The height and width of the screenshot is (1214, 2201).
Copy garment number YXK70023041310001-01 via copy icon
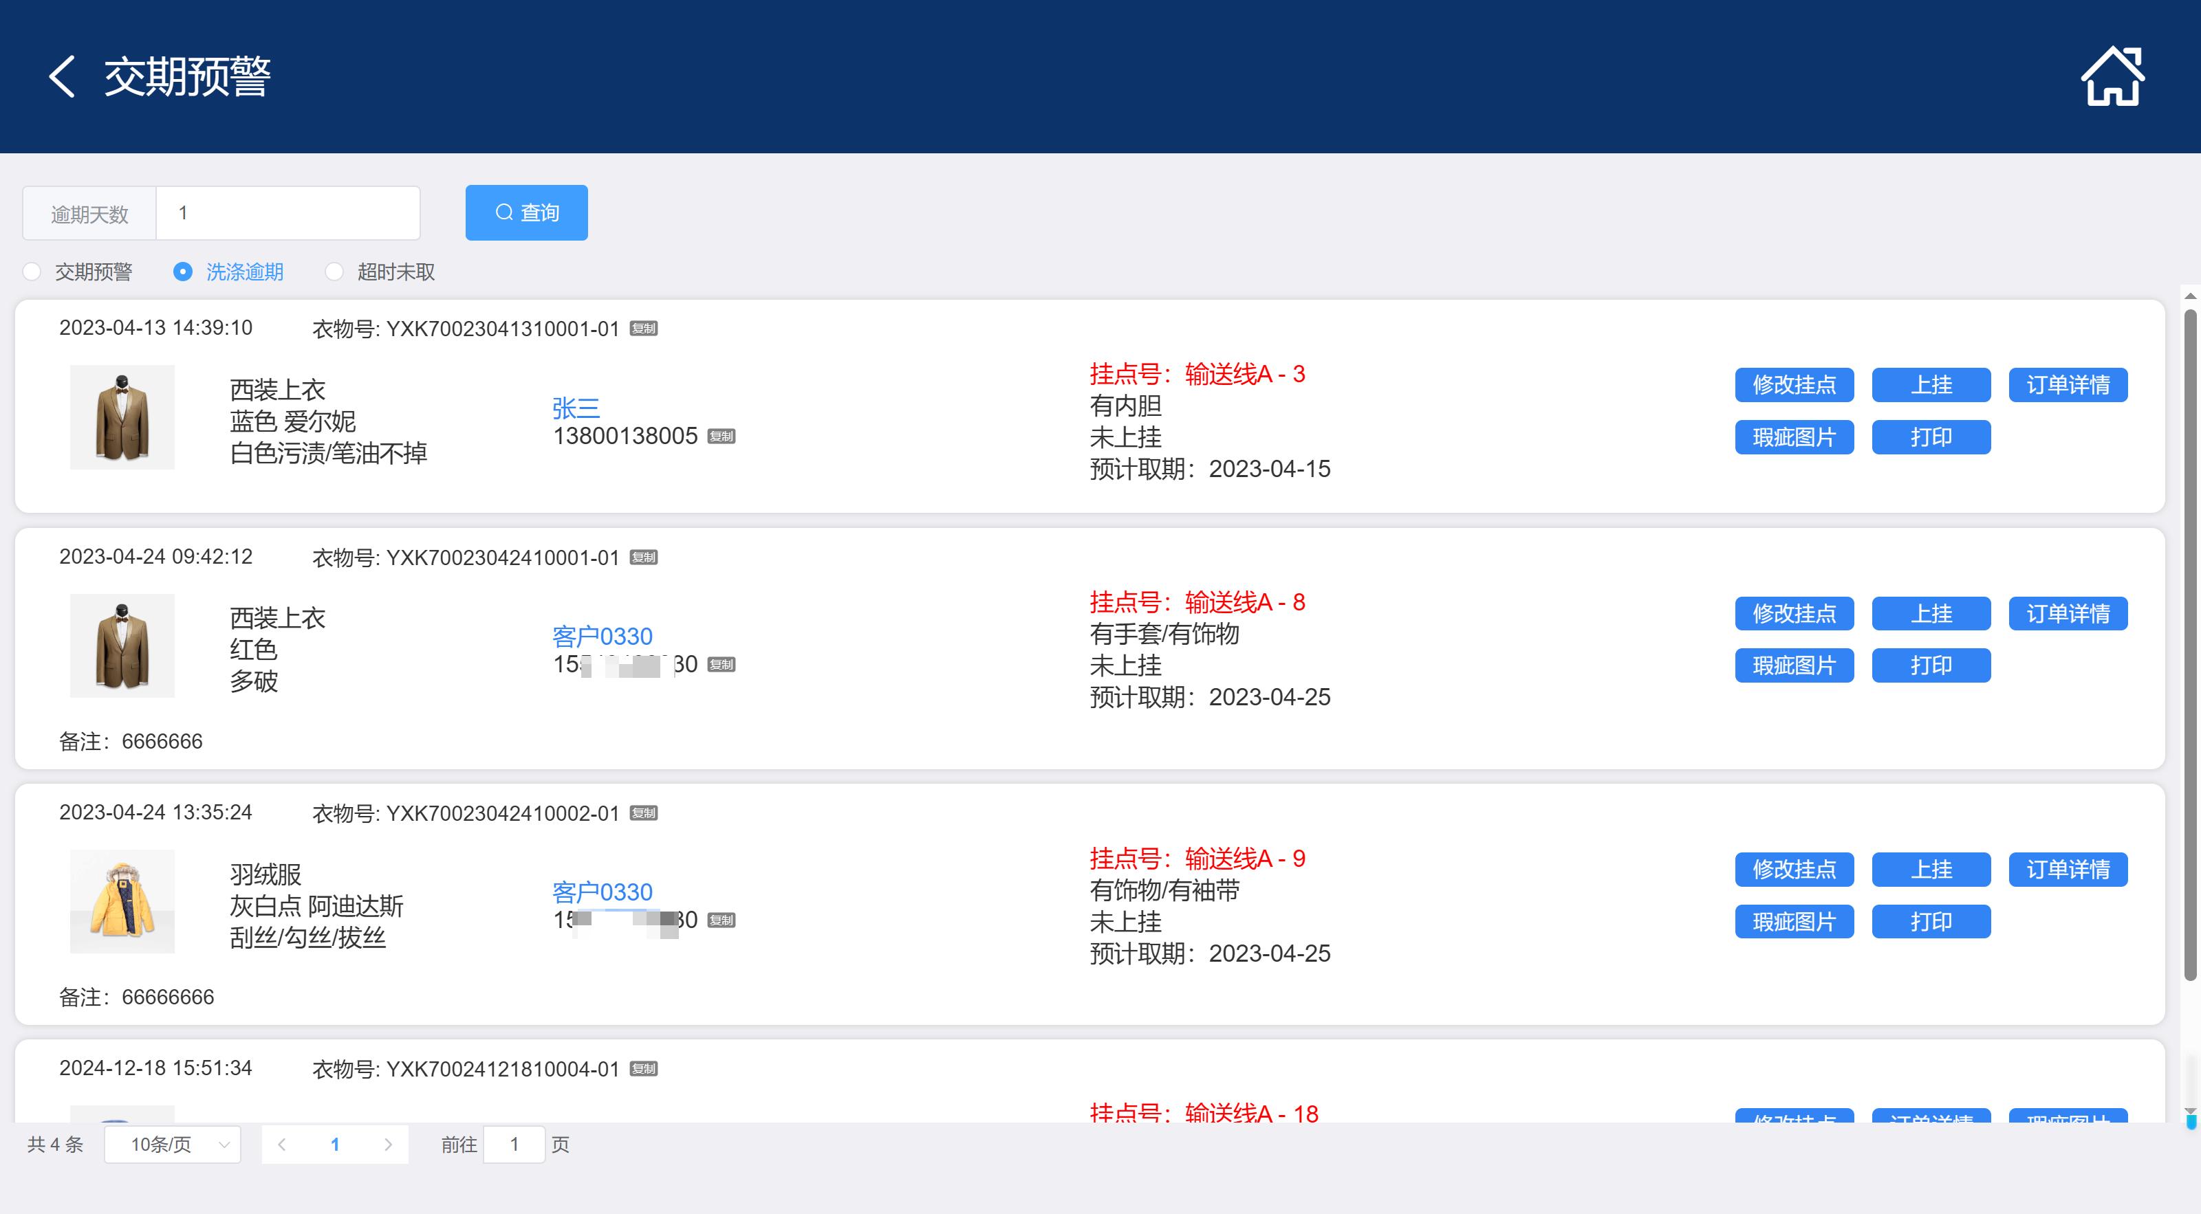tap(643, 329)
